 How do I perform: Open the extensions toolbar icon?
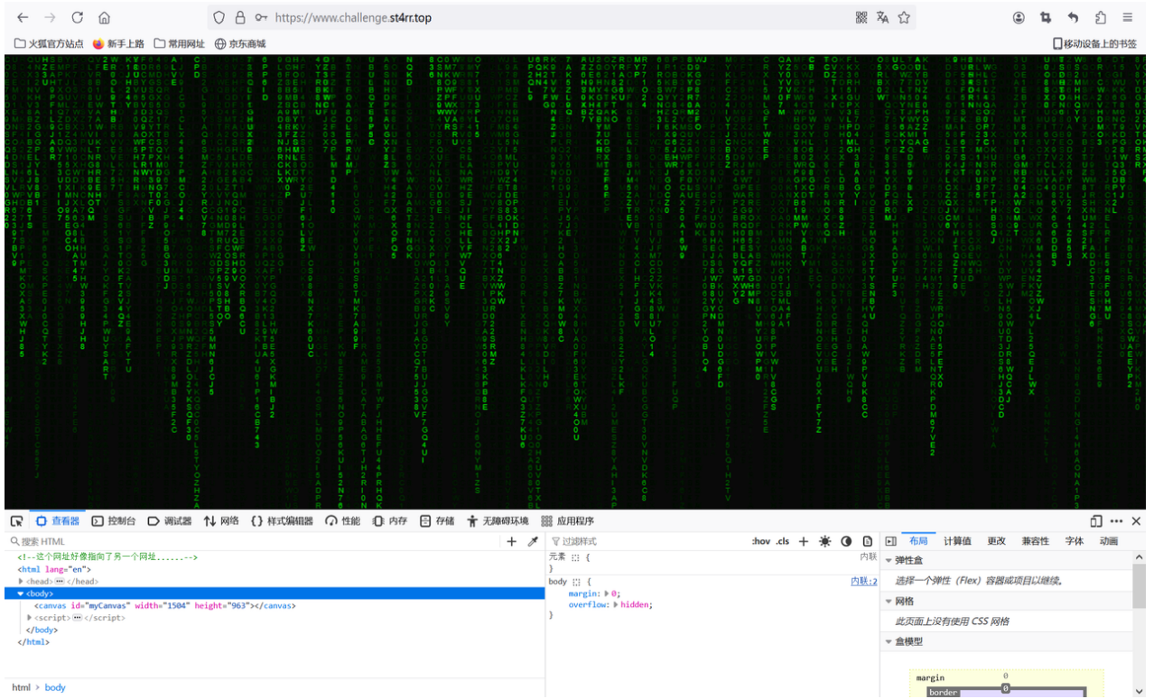coord(1101,17)
